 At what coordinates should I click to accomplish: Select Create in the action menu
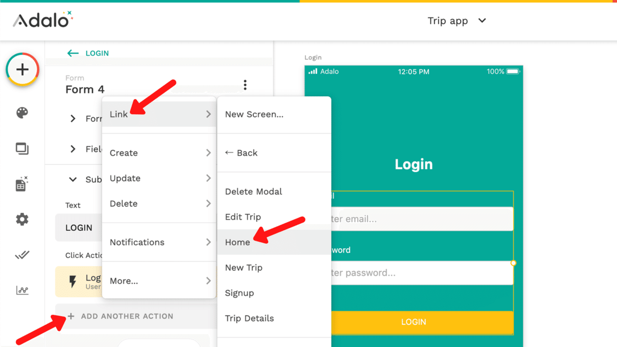click(x=159, y=153)
